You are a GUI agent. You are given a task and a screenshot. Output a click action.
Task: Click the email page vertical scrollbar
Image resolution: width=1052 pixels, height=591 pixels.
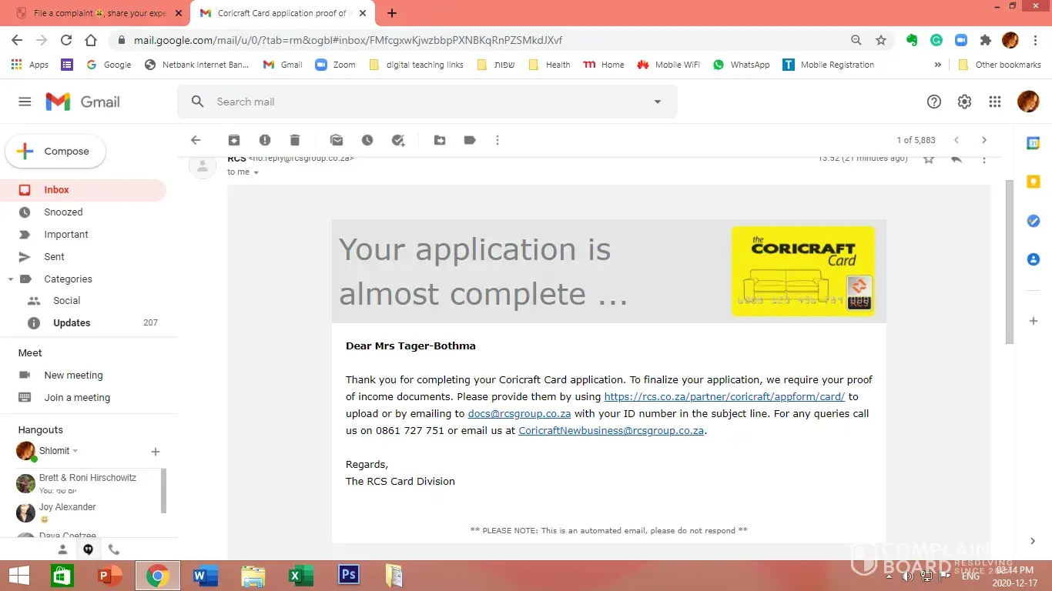[x=1010, y=262]
